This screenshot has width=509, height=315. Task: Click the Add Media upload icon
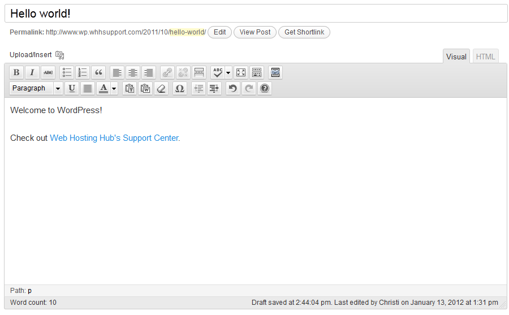pos(60,55)
